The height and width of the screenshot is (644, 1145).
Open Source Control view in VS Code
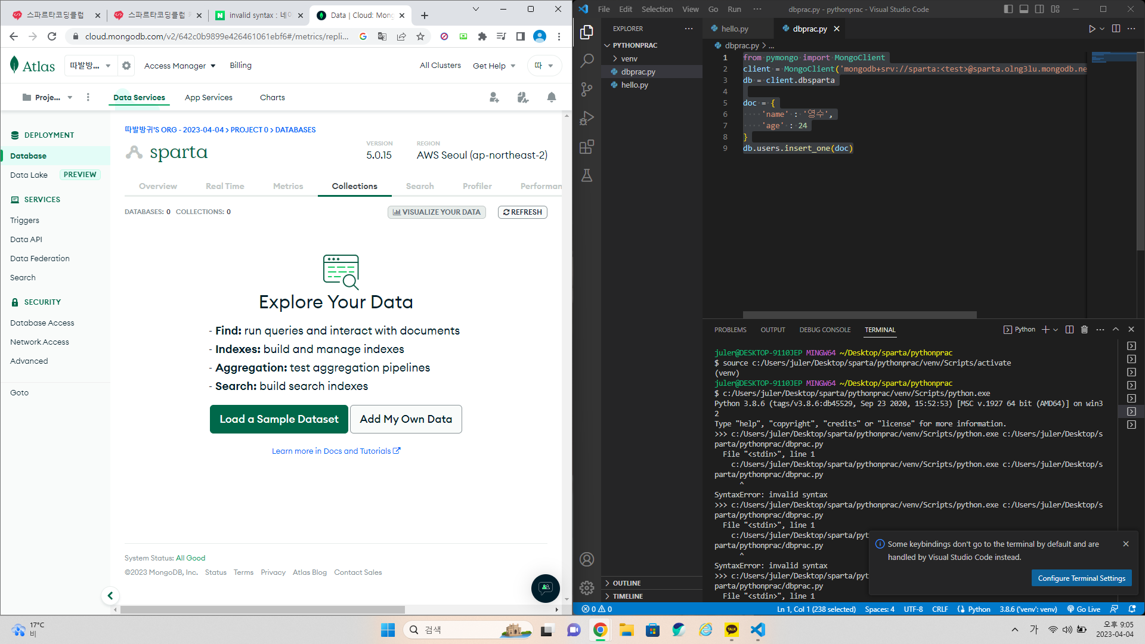[x=587, y=89]
